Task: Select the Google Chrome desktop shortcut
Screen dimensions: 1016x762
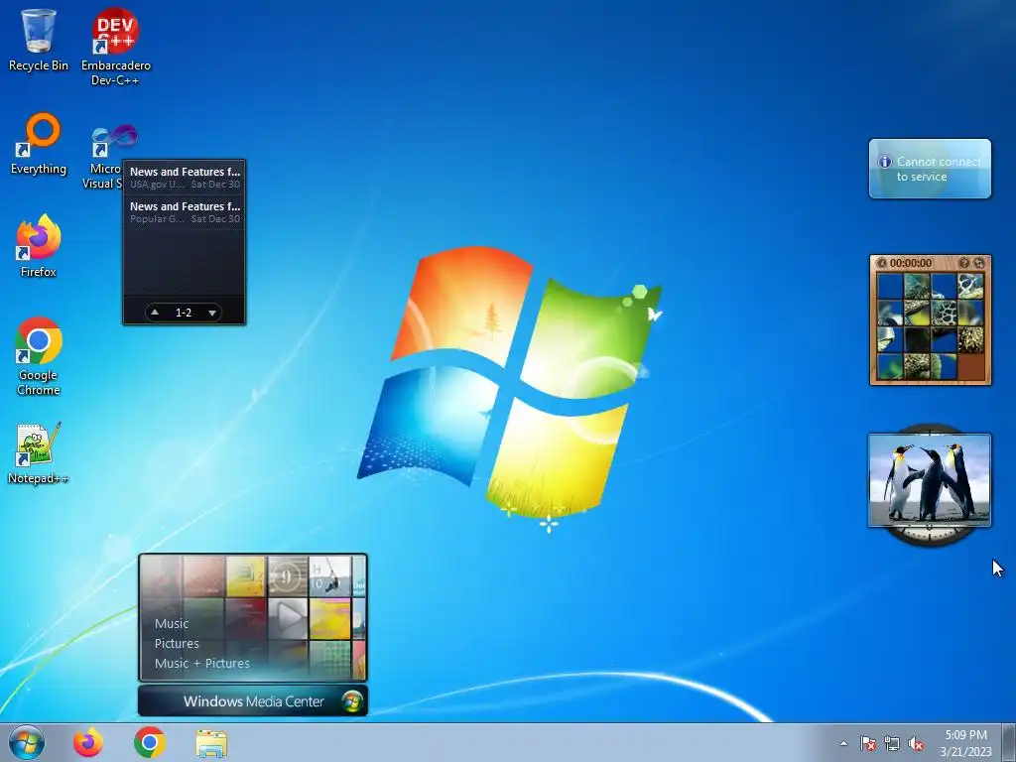Action: 39,356
